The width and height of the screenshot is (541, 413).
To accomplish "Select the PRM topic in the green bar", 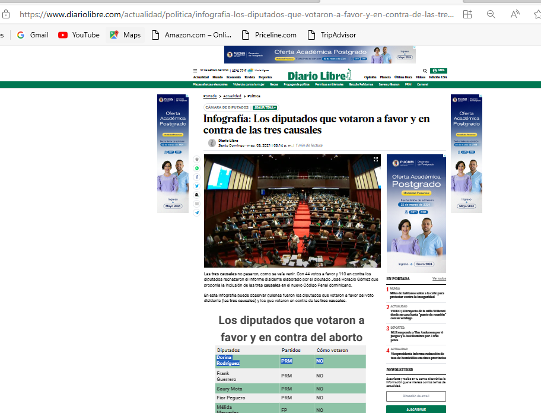I will 408,84.
